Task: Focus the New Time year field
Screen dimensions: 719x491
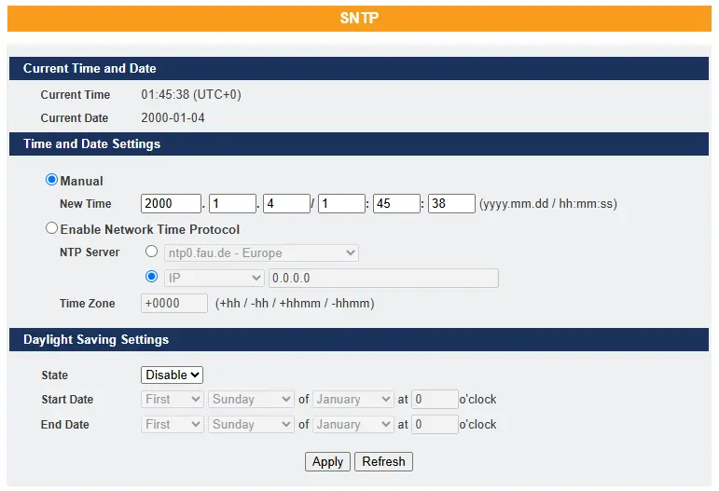Action: pyautogui.click(x=171, y=203)
